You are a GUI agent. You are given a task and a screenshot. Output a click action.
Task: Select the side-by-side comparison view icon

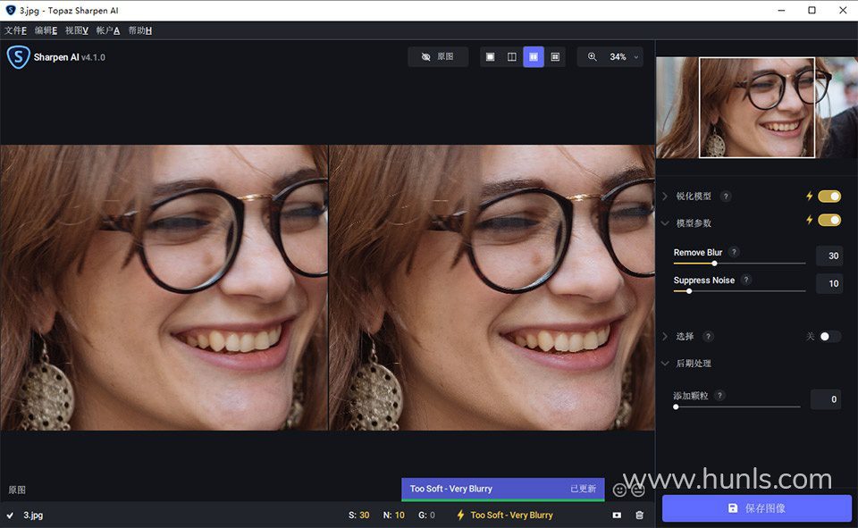pos(534,57)
